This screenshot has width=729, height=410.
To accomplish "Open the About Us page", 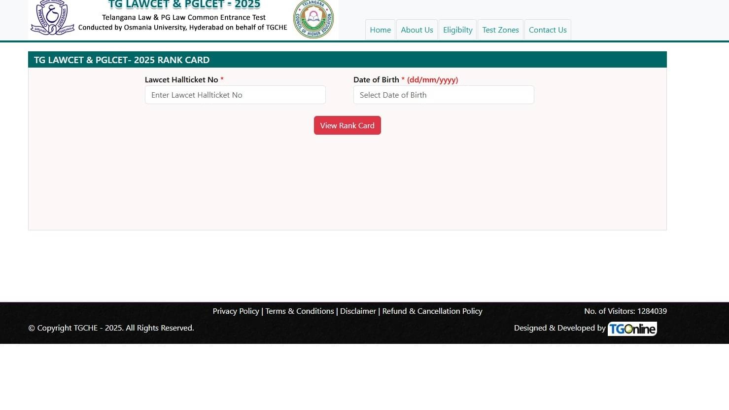I will coord(417,30).
